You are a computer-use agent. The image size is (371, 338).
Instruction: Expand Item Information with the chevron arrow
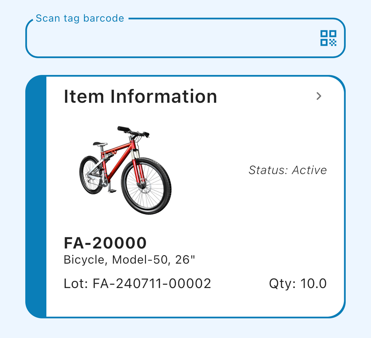point(319,96)
